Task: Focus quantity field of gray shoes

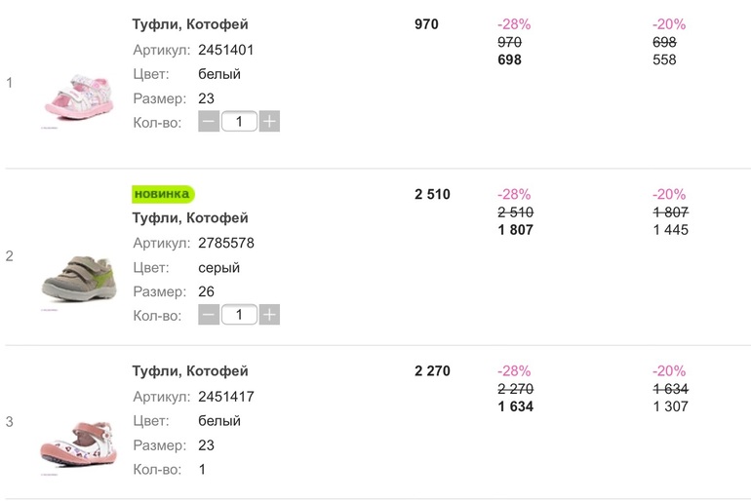Action: [x=239, y=315]
